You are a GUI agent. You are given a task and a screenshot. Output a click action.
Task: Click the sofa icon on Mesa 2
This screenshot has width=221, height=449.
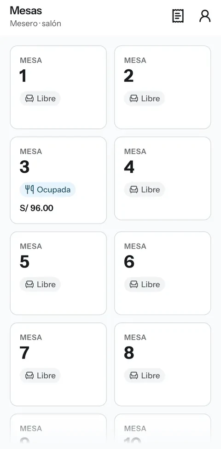click(x=134, y=98)
